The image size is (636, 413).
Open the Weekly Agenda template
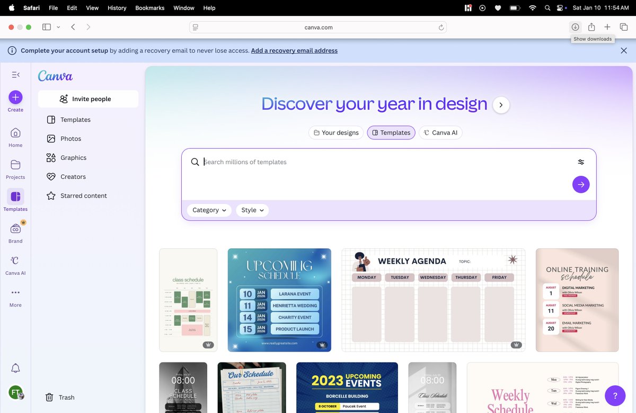pyautogui.click(x=434, y=300)
